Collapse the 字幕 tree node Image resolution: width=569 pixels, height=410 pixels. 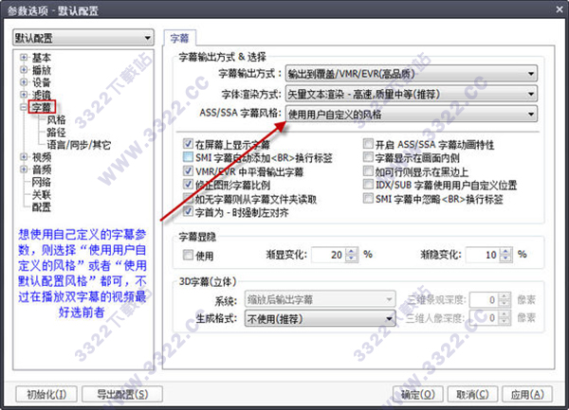(24, 107)
